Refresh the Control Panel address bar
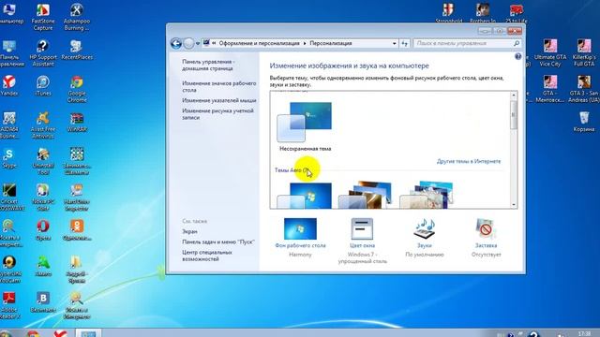This screenshot has height=337, width=600. click(404, 44)
